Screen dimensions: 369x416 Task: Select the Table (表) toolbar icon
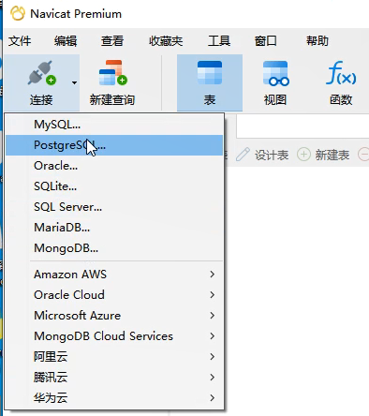pos(210,73)
